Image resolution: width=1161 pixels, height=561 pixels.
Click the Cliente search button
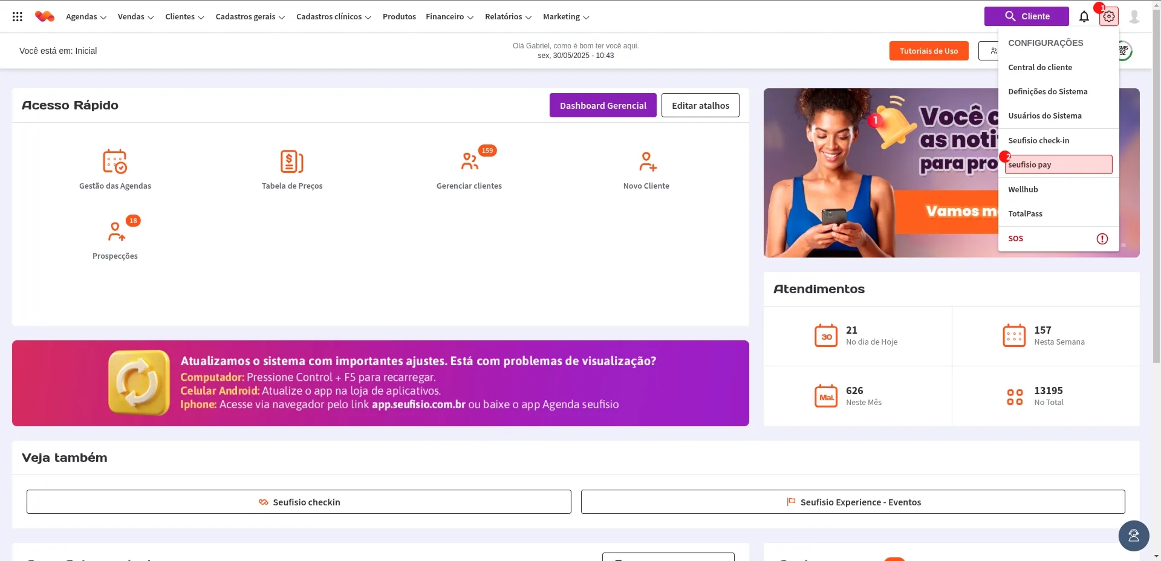pos(1026,16)
